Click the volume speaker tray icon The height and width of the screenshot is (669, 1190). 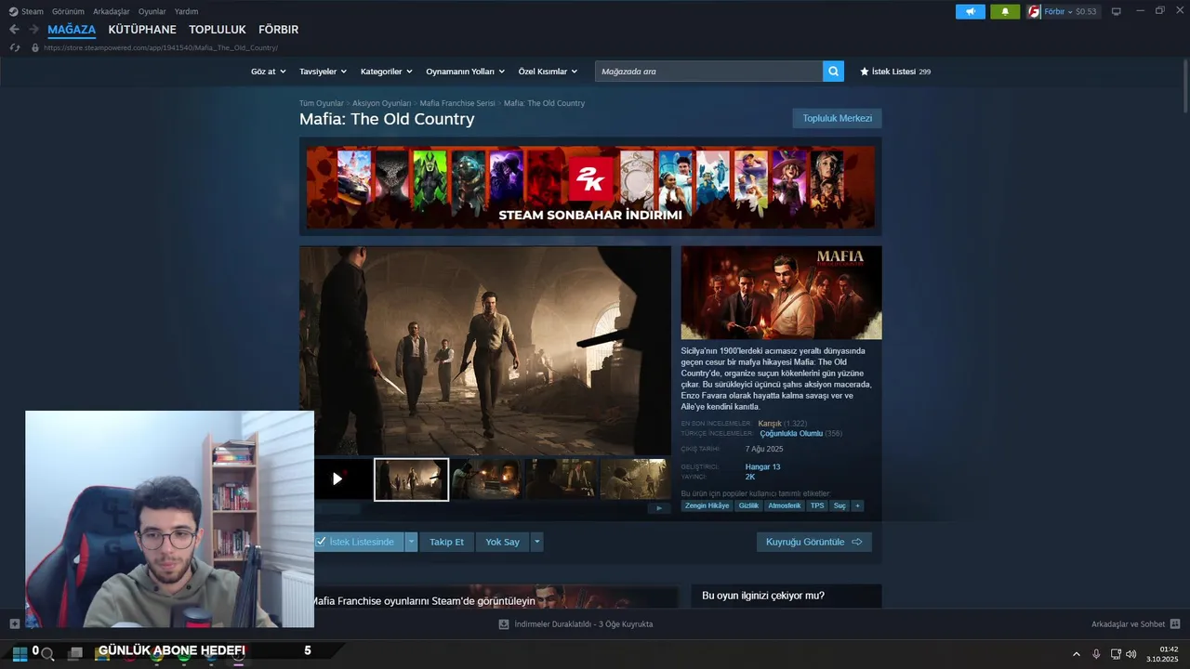tap(1131, 654)
